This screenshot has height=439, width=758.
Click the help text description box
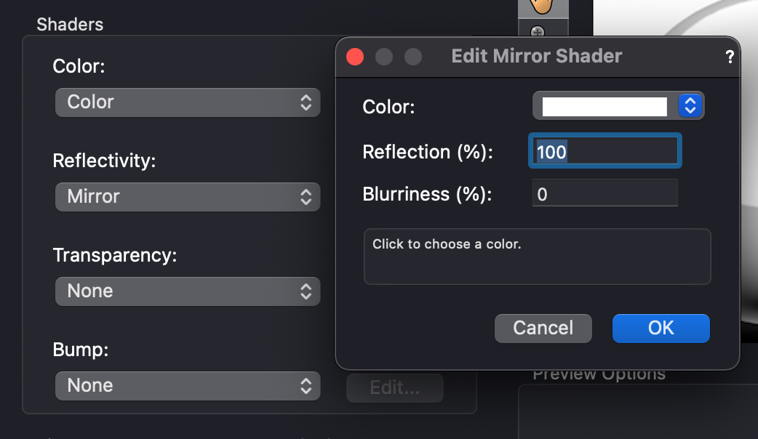coord(537,257)
